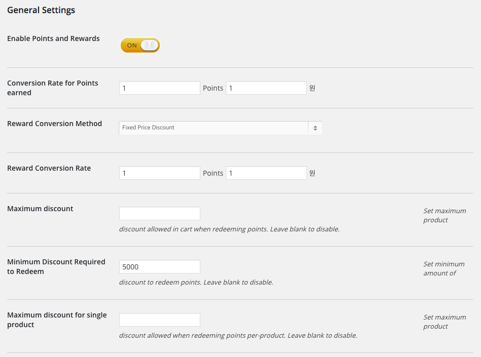Viewport: 481px width, 357px height.
Task: Click the Enable Points and Rewards label
Action: (x=53, y=38)
